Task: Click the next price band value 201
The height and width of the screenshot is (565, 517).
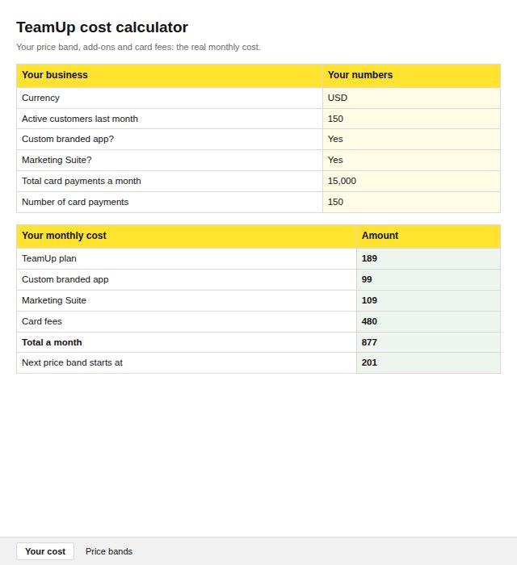Action: click(428, 363)
